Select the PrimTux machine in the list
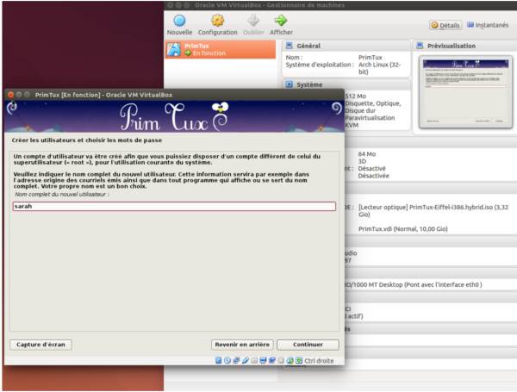 point(221,49)
